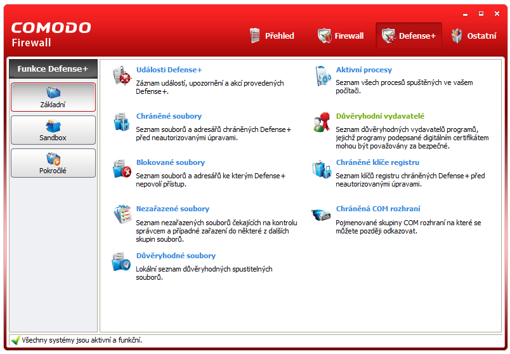Select the Defense+ tab

click(x=409, y=36)
